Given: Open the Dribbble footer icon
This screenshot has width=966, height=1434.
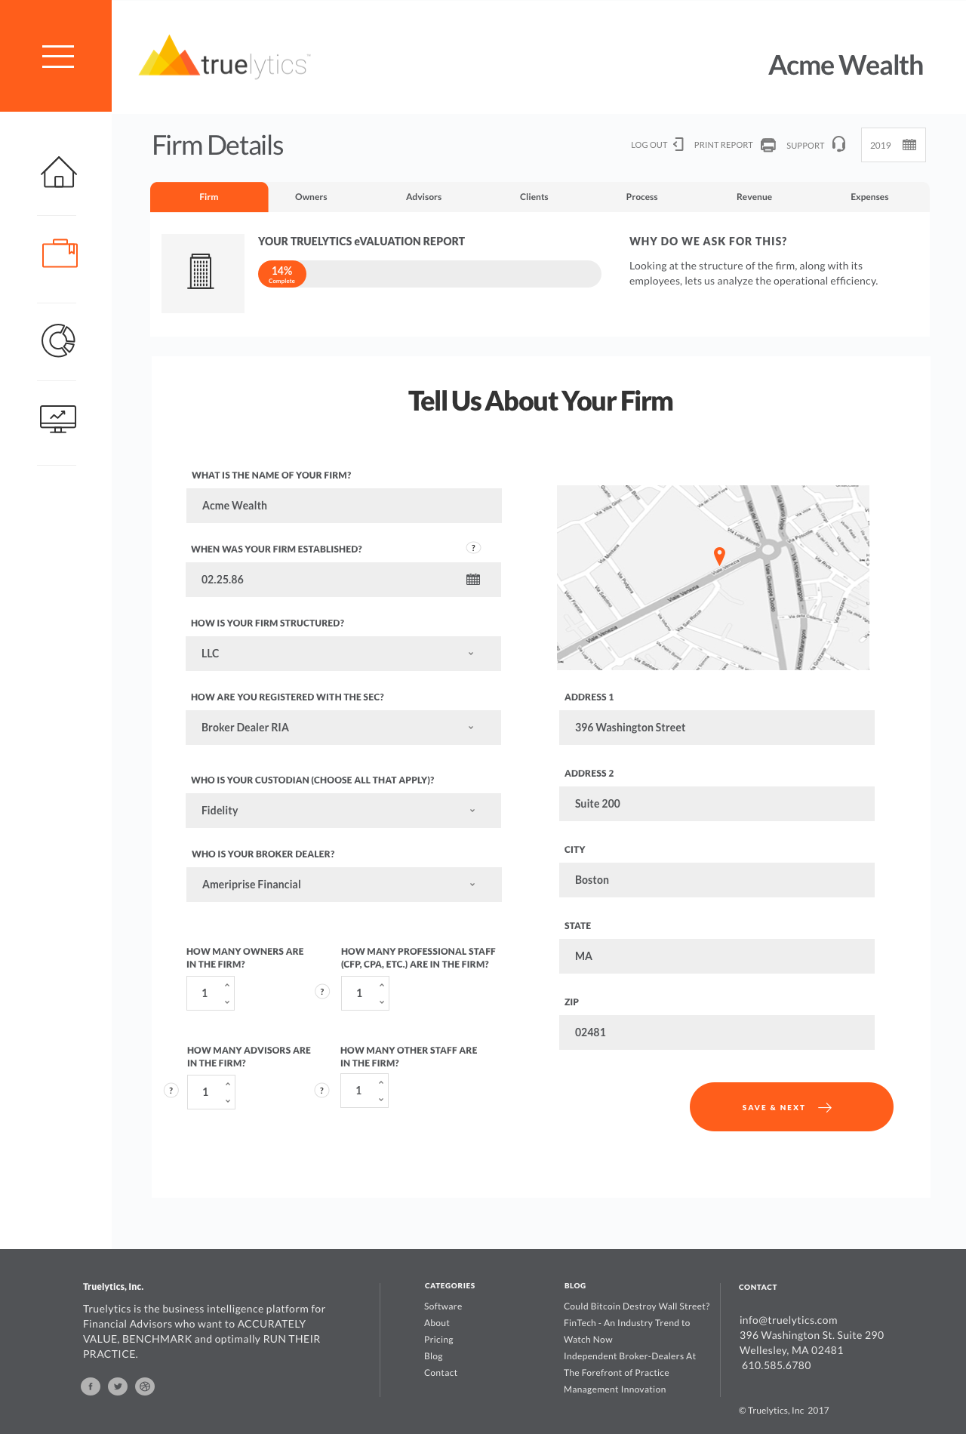Looking at the screenshot, I should click(145, 1386).
